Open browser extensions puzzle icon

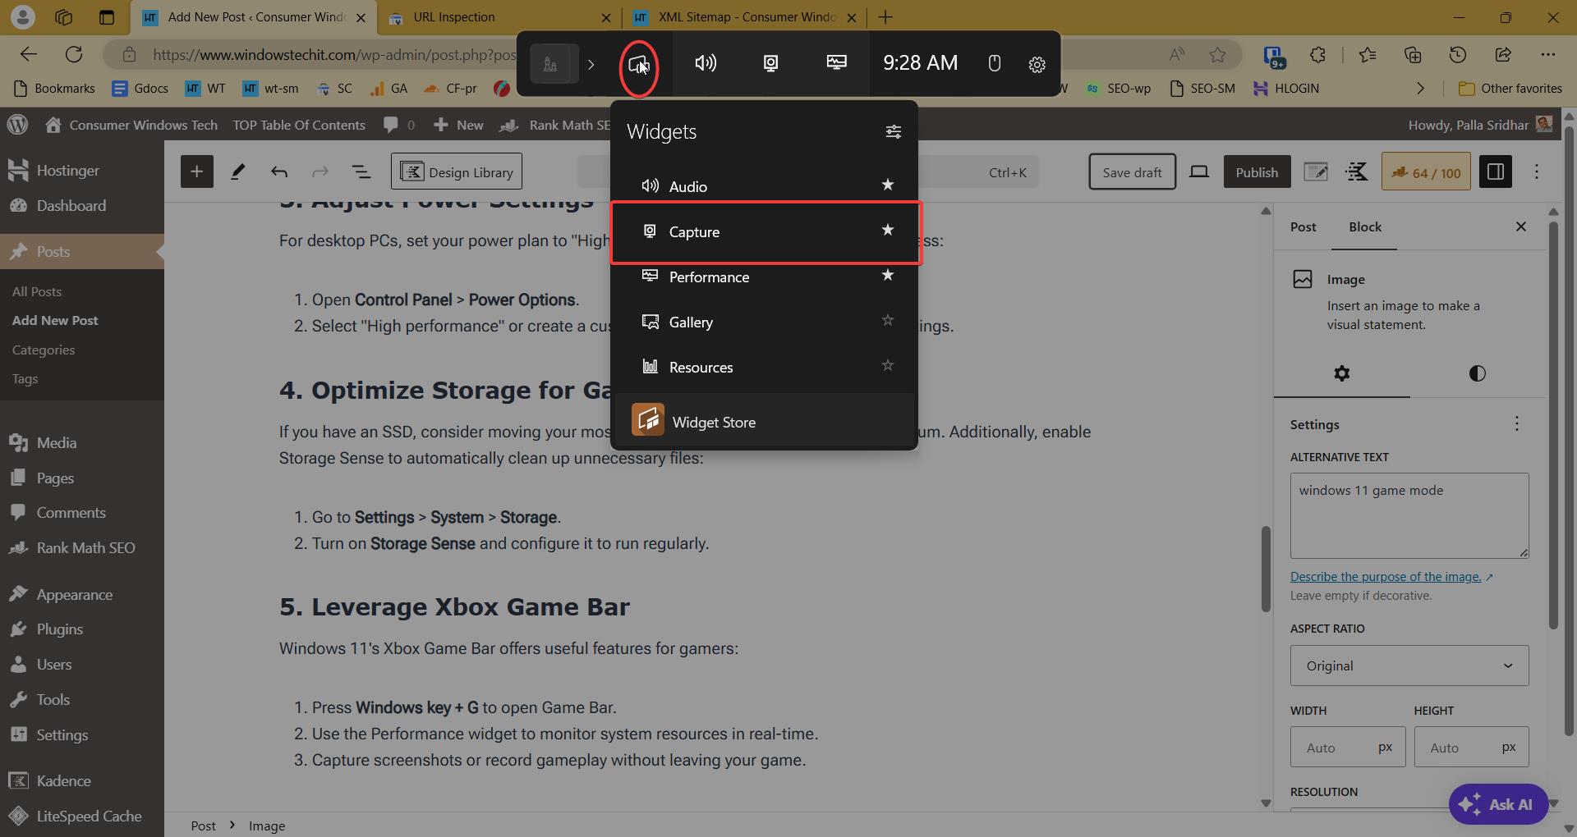(1317, 54)
